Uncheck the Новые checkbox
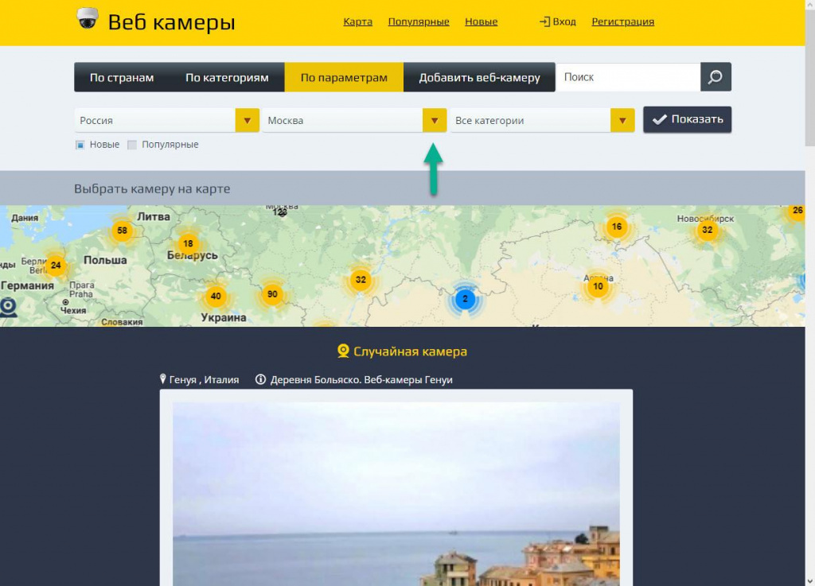The image size is (815, 586). [x=80, y=145]
